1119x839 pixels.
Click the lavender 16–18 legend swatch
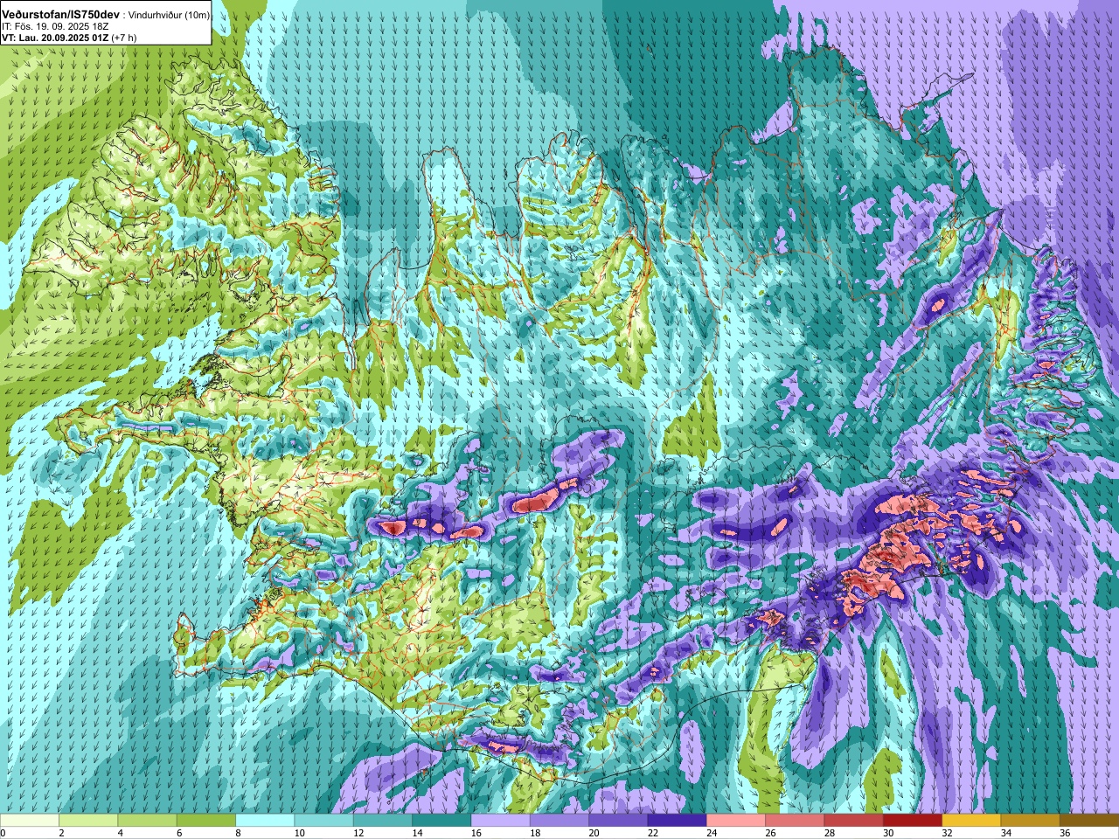click(500, 821)
